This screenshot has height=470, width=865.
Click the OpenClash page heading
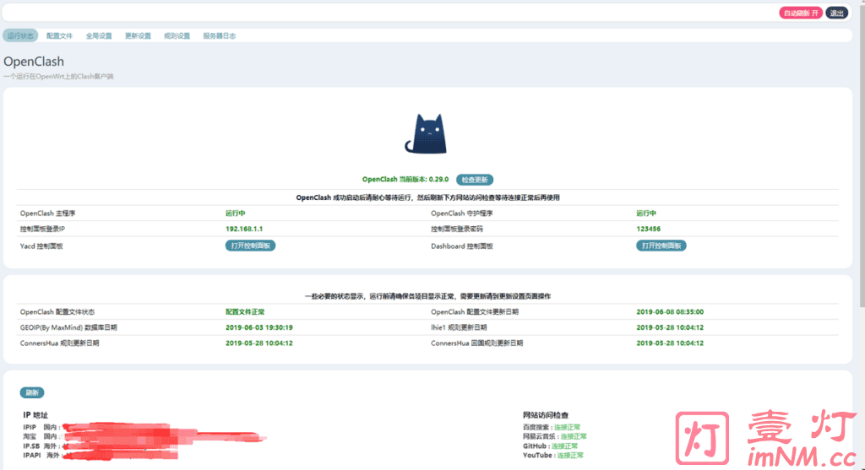[34, 62]
